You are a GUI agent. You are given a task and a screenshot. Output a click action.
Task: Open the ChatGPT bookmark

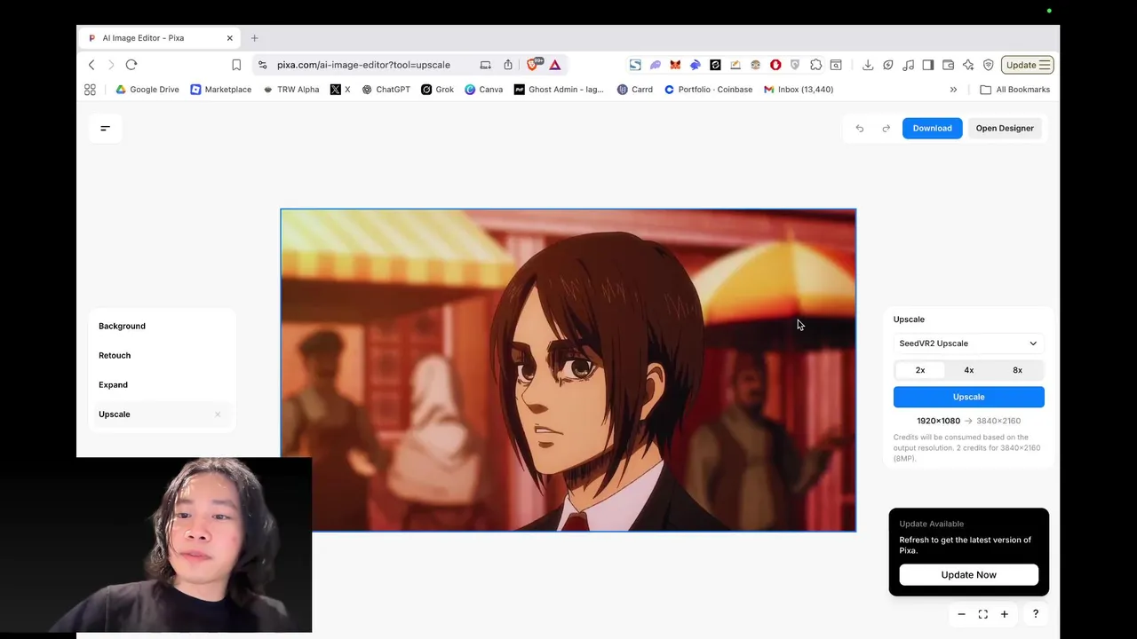pos(386,90)
